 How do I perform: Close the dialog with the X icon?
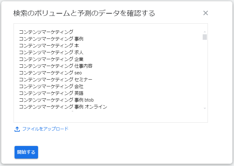[x=206, y=13]
